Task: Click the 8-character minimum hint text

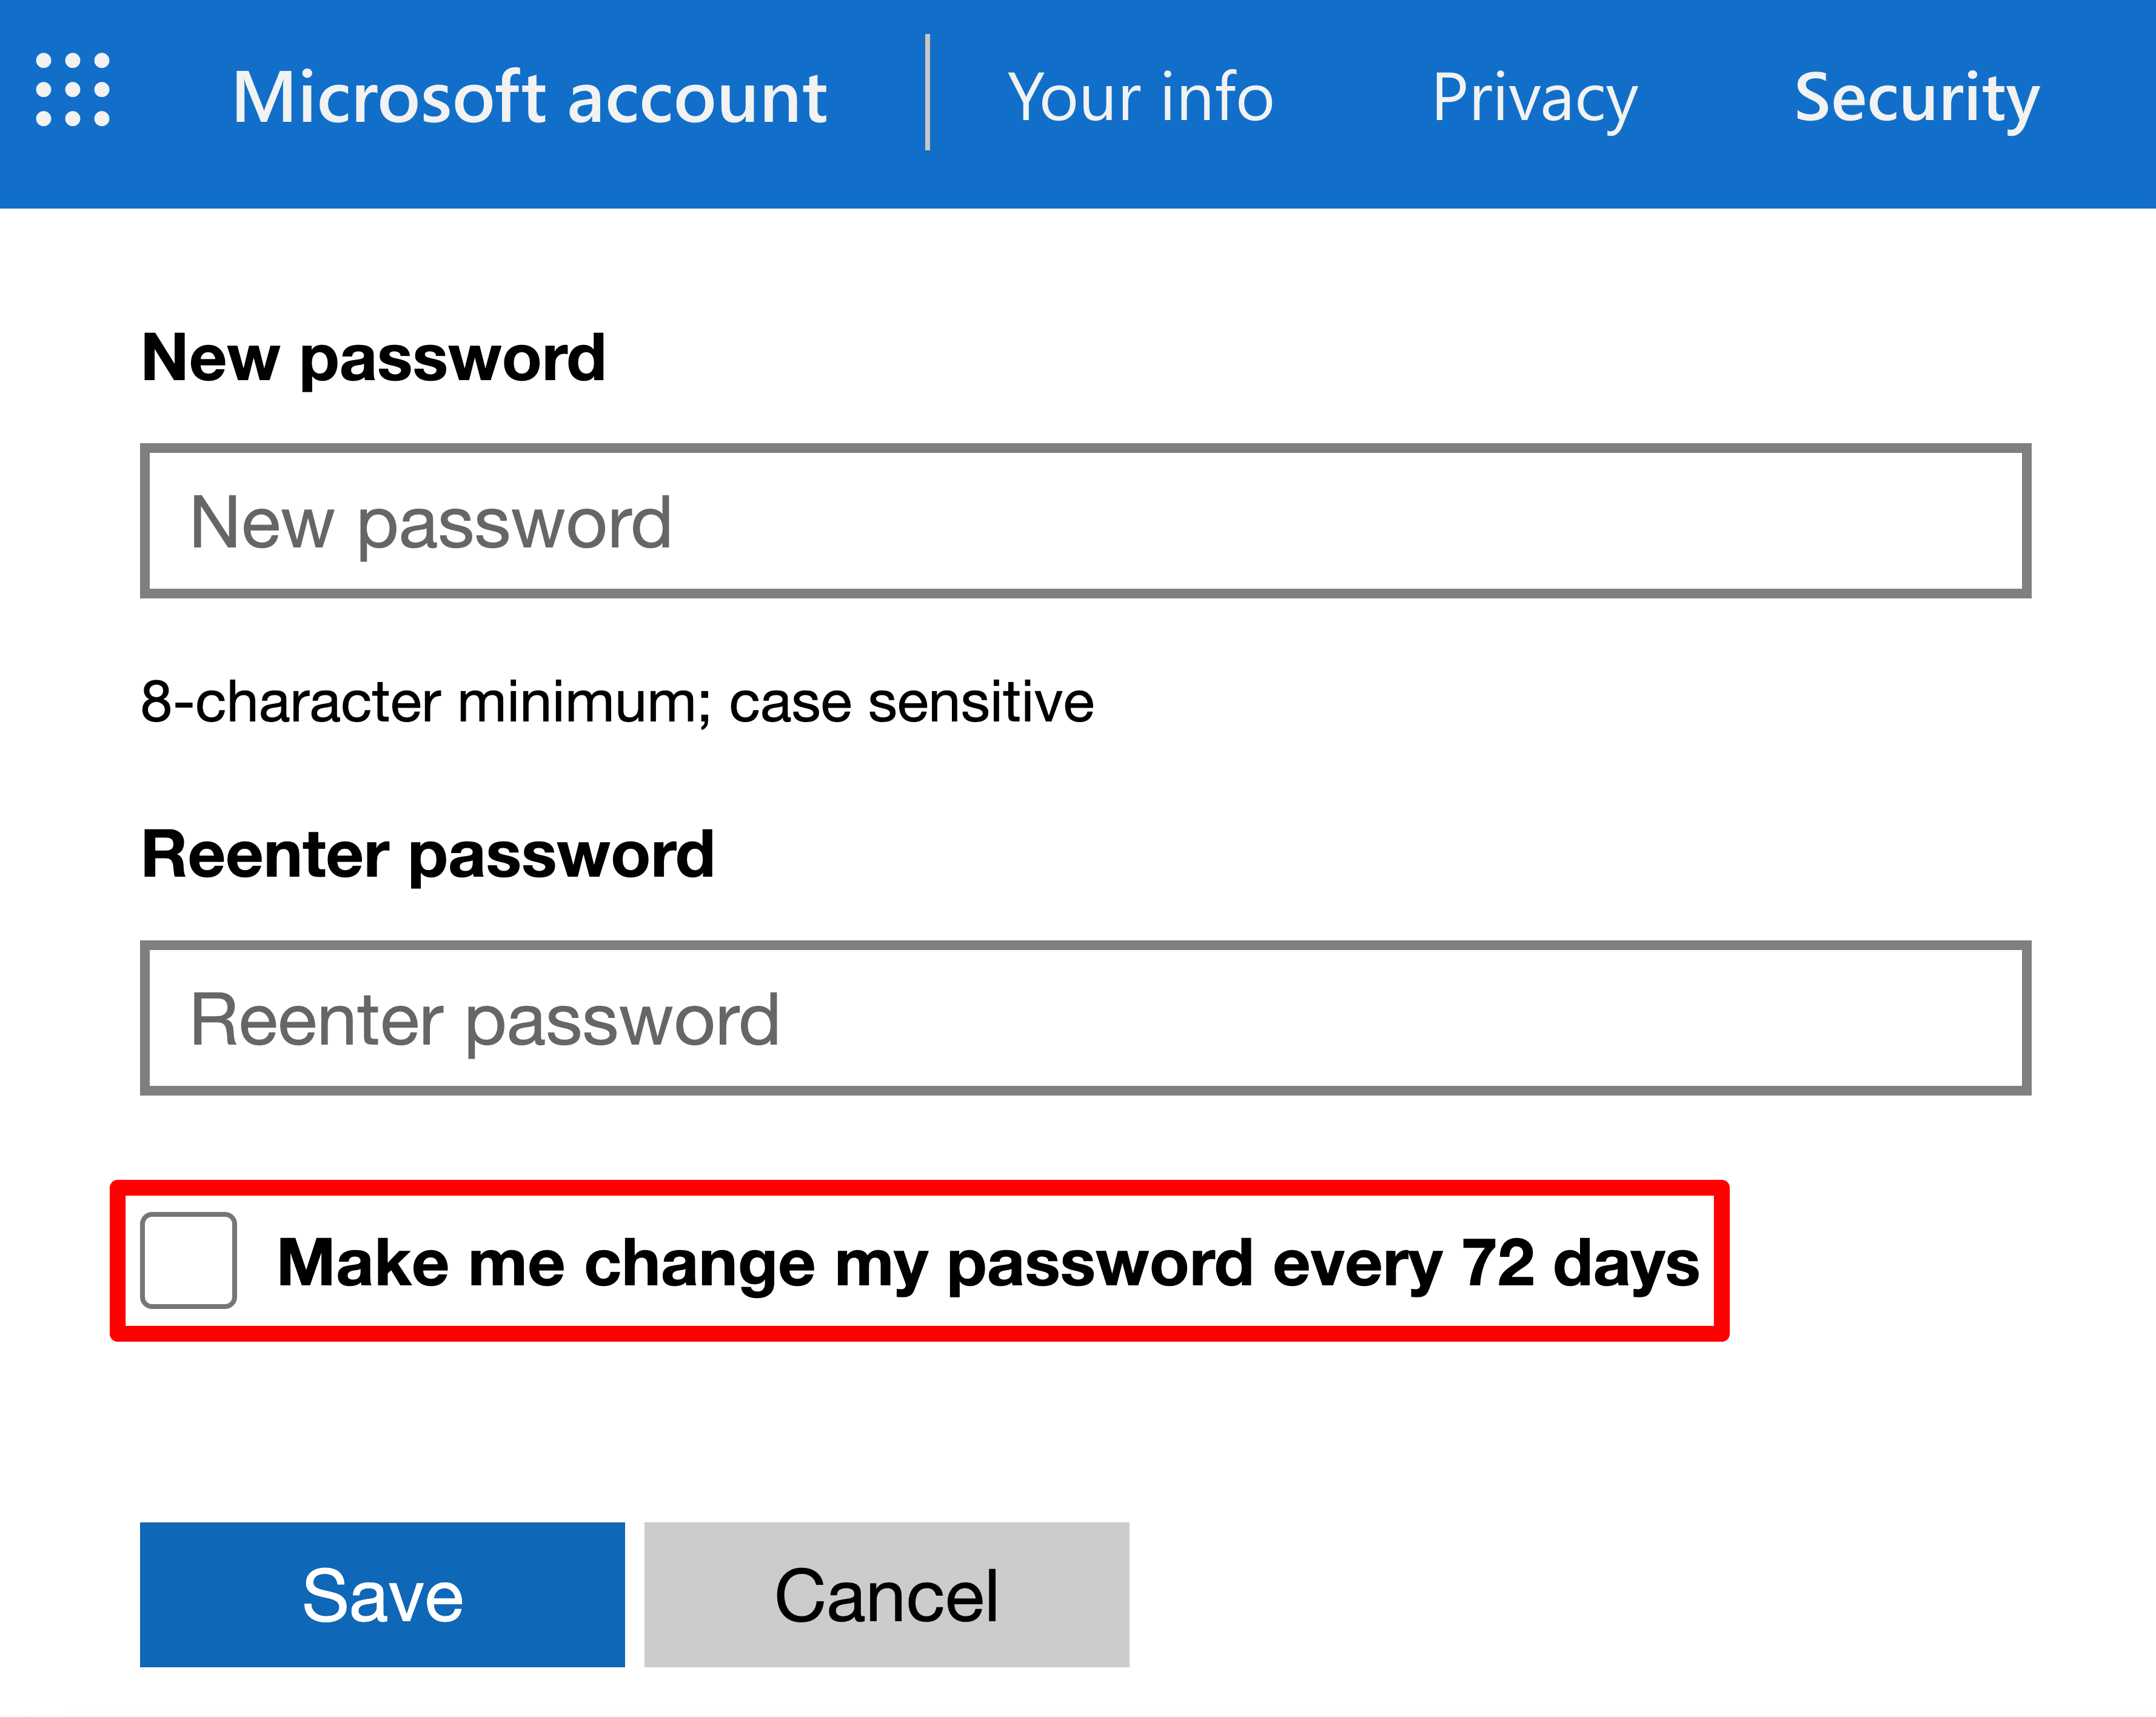Action: coord(617,702)
